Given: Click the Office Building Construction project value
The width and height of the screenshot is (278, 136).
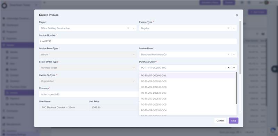Looking at the screenshot, I should [x=55, y=28].
